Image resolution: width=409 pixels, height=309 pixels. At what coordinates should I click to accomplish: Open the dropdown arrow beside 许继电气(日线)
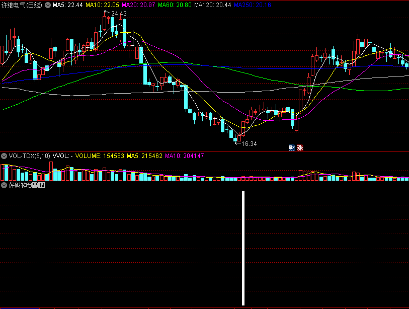(48, 5)
